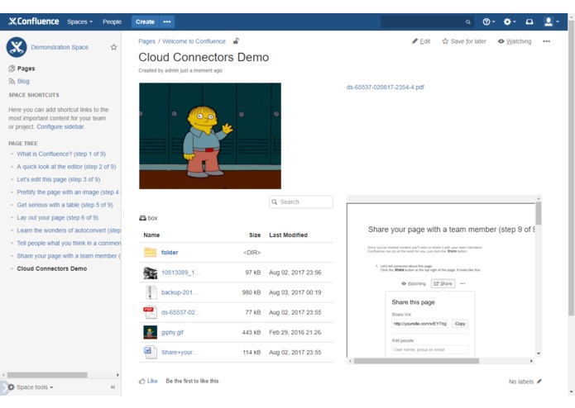This screenshot has height=408, width=575.
Task: Open Demonstration Space link
Action: pyautogui.click(x=60, y=47)
